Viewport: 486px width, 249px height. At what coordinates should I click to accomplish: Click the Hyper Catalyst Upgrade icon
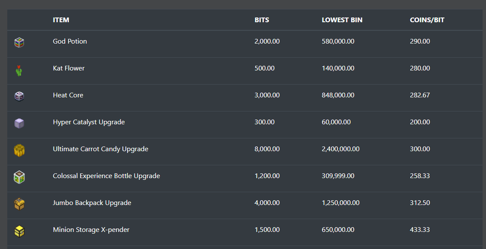(x=19, y=123)
